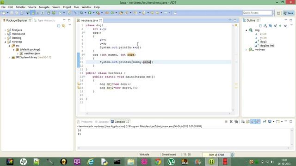Screen dimensions: 296x166
Task: Click the Open Type folder icon in toolbar
Action: tap(121, 13)
